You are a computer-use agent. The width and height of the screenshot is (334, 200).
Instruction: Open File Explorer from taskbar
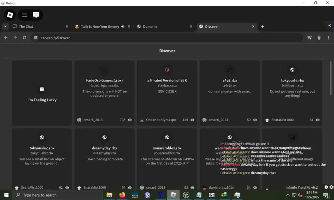(109, 195)
